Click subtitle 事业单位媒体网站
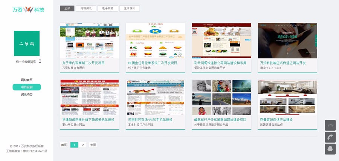Image resolution: width=339 pixels, height=161 pixels. 73,125
